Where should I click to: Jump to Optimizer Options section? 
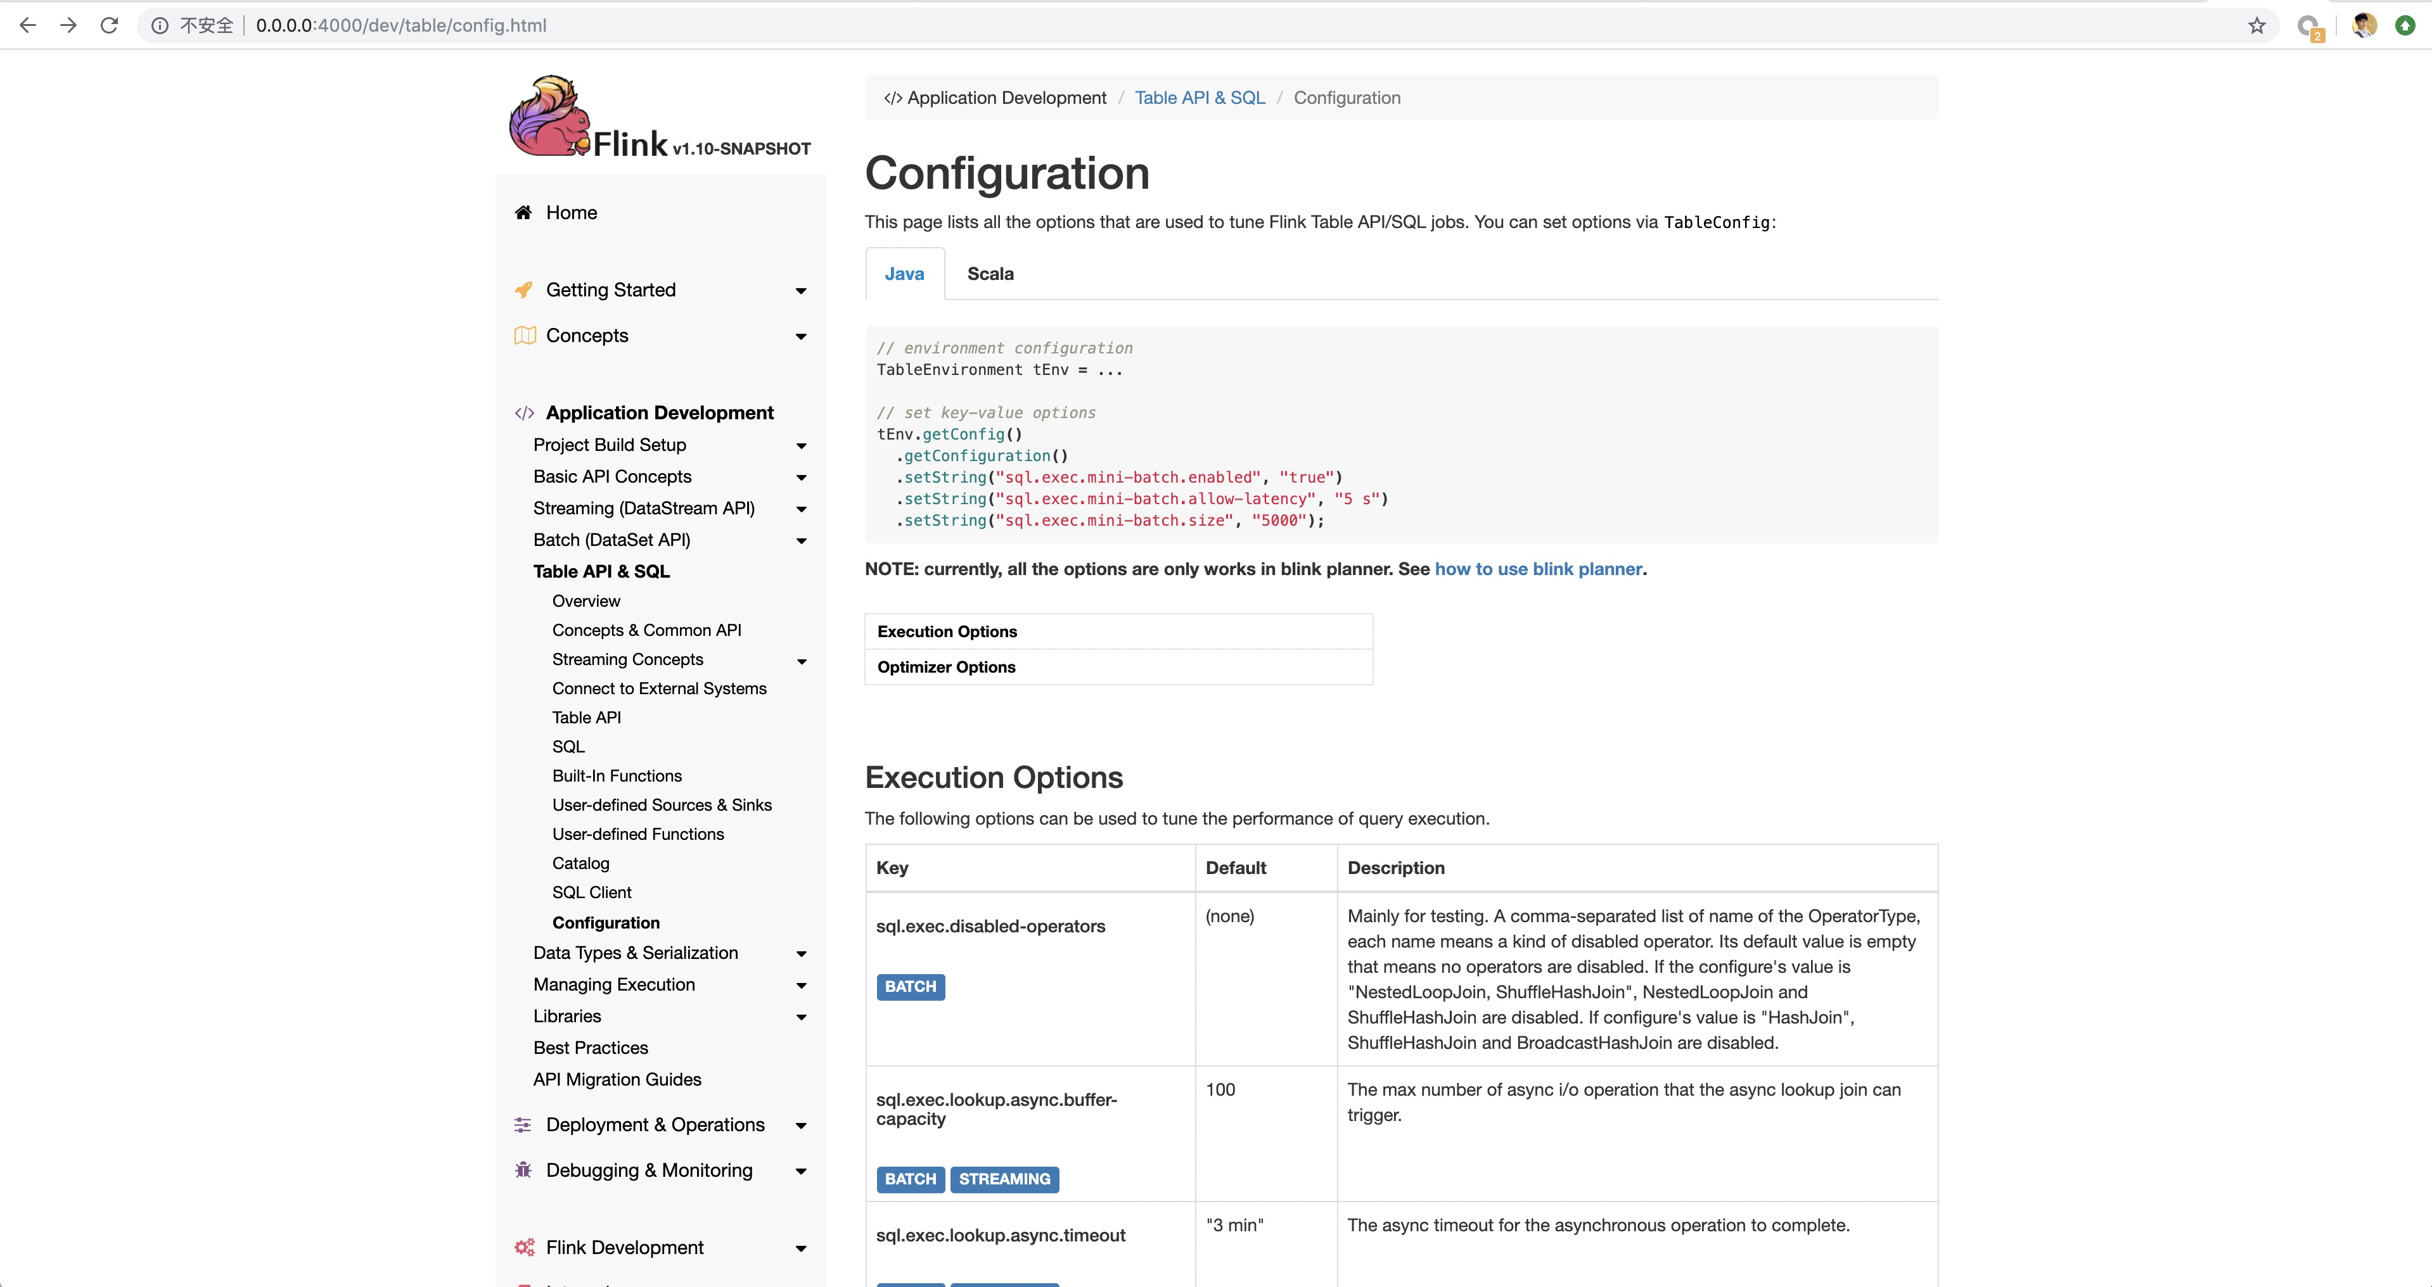point(946,667)
